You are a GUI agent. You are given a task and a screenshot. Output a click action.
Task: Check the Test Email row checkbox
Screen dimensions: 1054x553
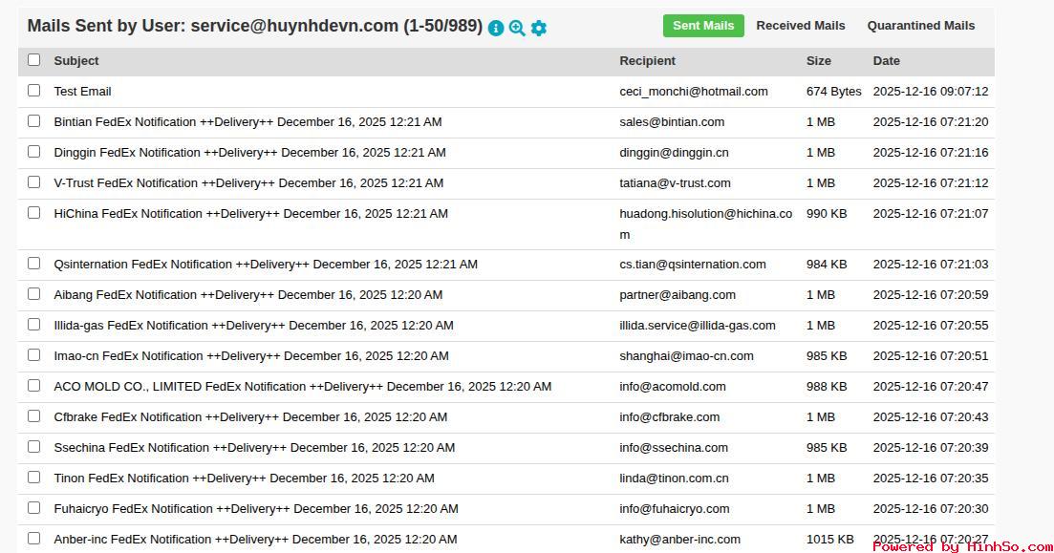(34, 91)
